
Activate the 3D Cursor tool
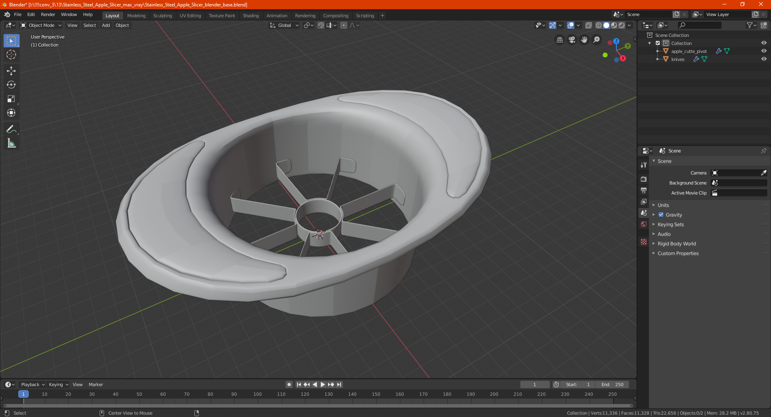click(x=11, y=55)
